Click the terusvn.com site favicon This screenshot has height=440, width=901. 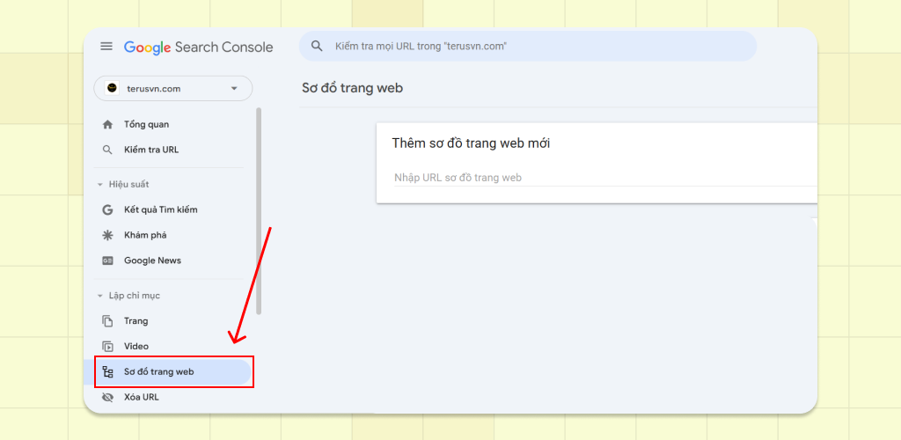[x=112, y=89]
